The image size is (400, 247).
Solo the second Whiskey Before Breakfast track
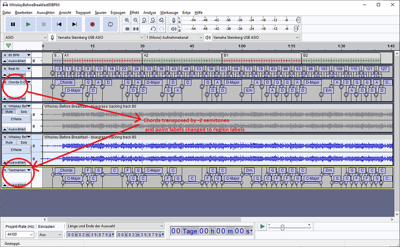click(x=23, y=142)
